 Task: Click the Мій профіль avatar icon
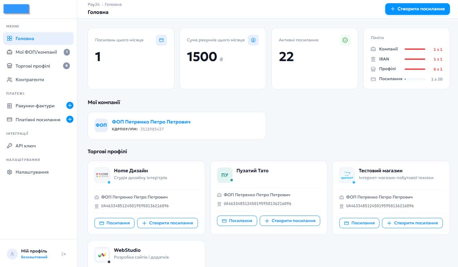tap(12, 254)
